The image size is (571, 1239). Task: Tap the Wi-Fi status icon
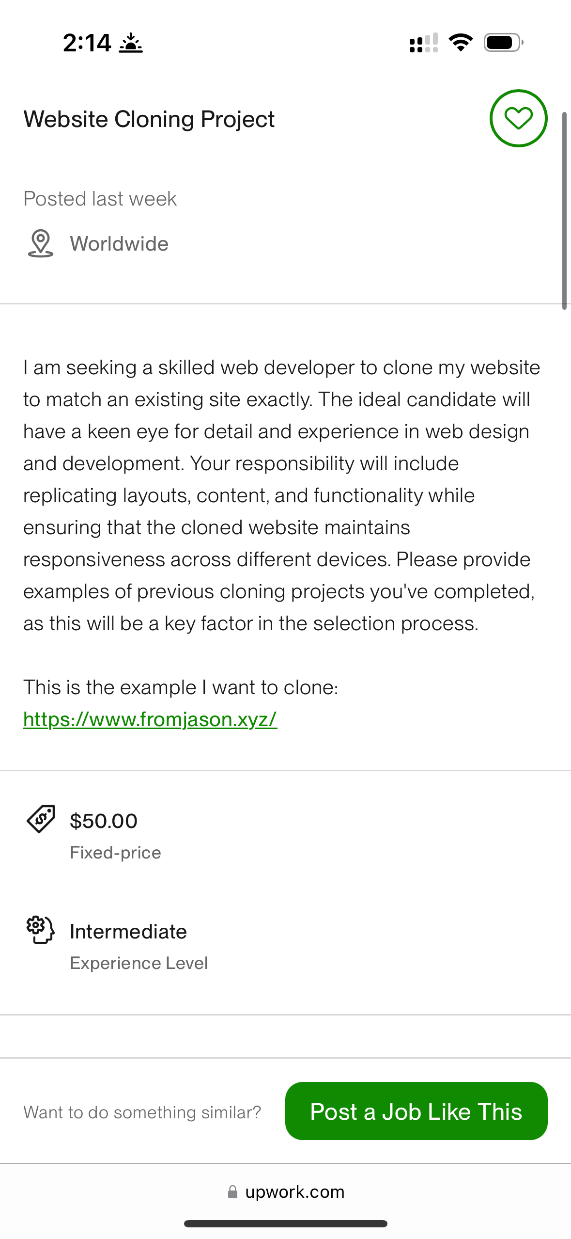point(461,43)
